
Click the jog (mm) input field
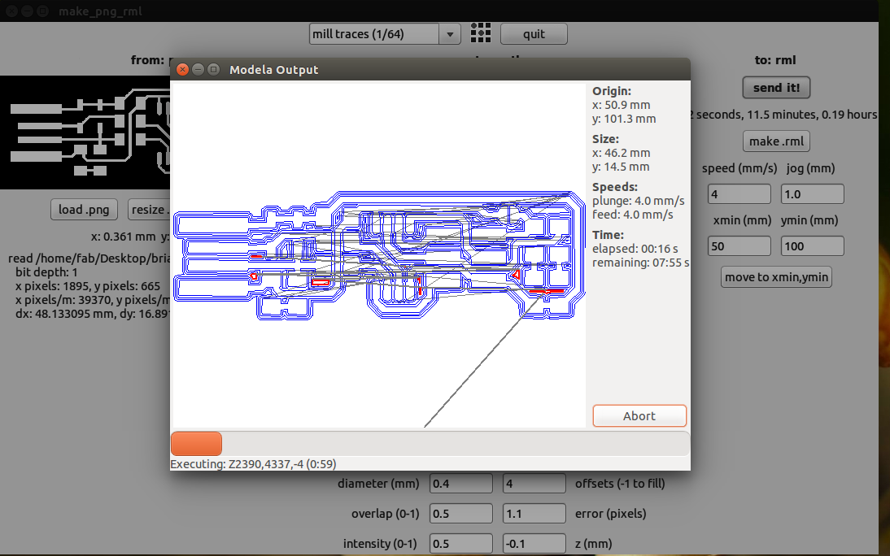pos(812,194)
